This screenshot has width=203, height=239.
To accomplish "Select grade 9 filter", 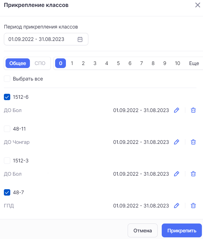I will [165, 63].
